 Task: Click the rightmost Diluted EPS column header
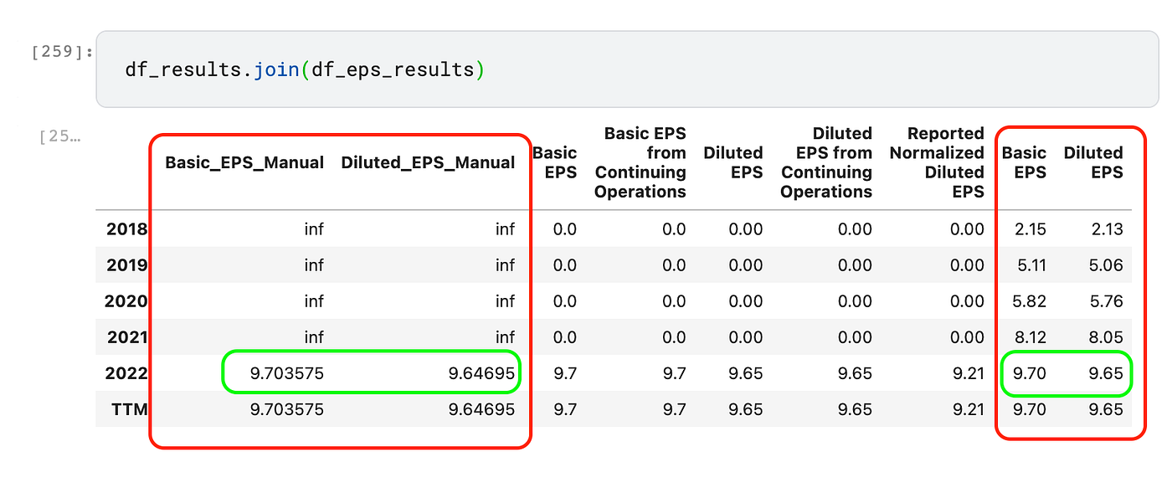1093,162
